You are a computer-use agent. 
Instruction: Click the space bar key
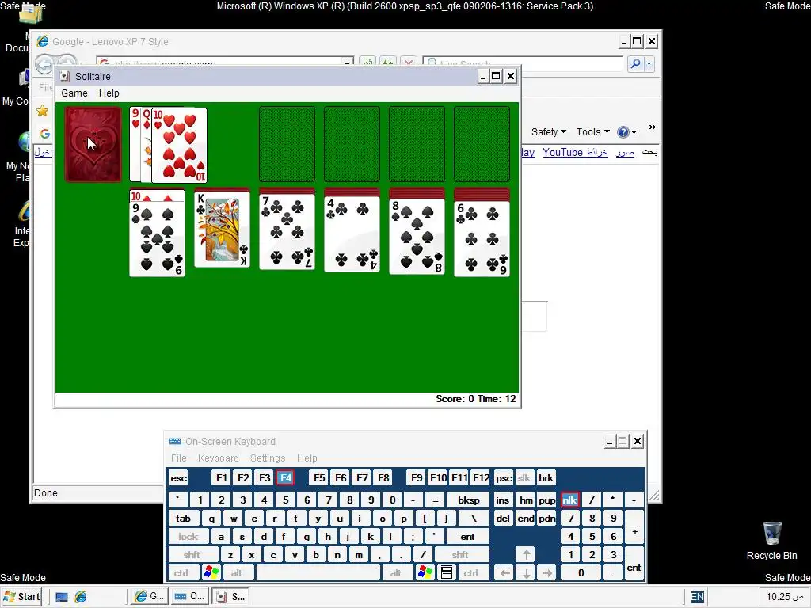[318, 573]
